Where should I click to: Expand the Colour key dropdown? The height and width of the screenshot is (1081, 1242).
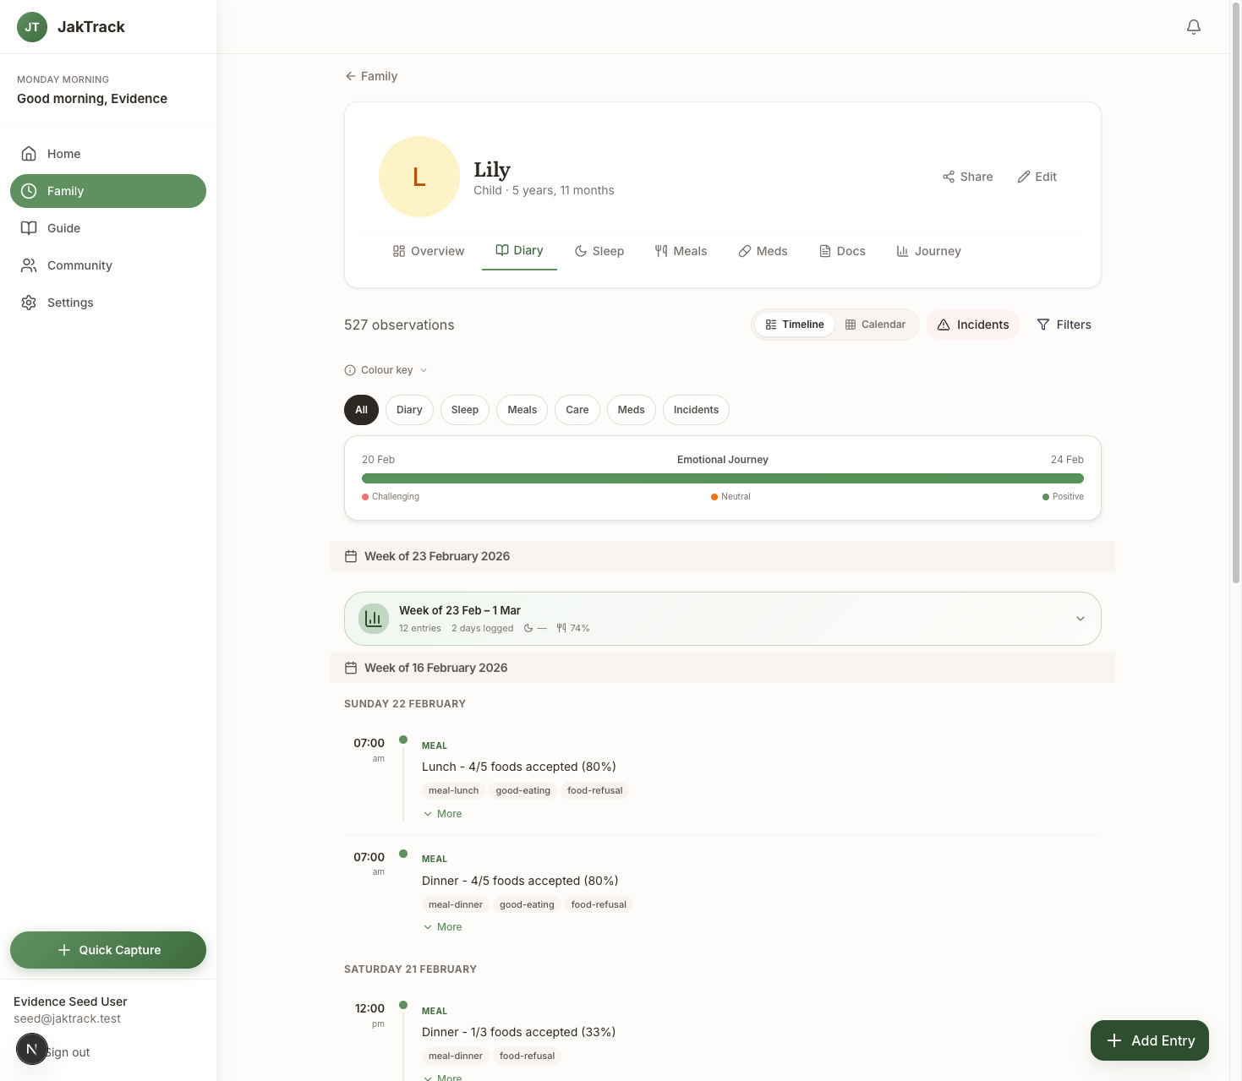tap(386, 370)
